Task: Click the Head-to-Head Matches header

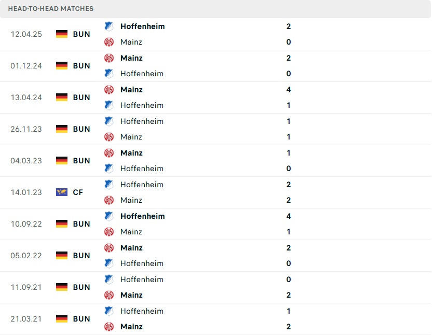Action: (x=51, y=9)
